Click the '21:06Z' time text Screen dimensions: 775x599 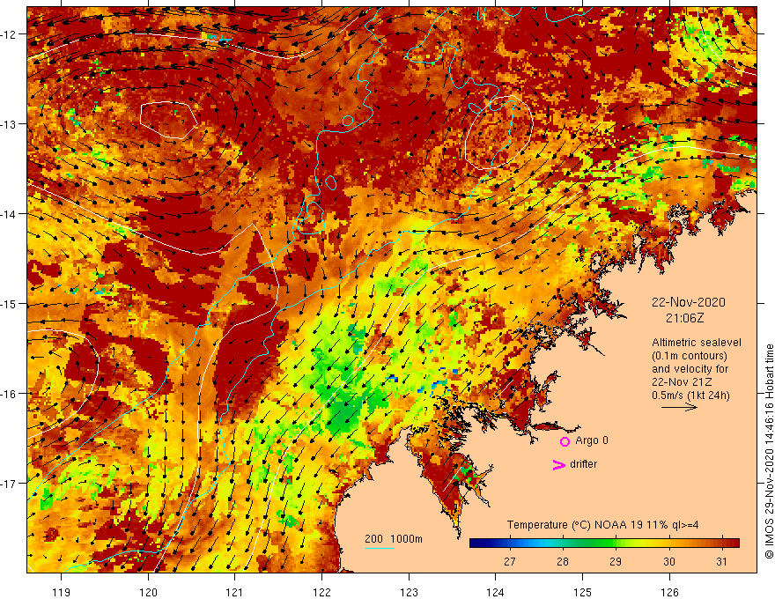(684, 318)
